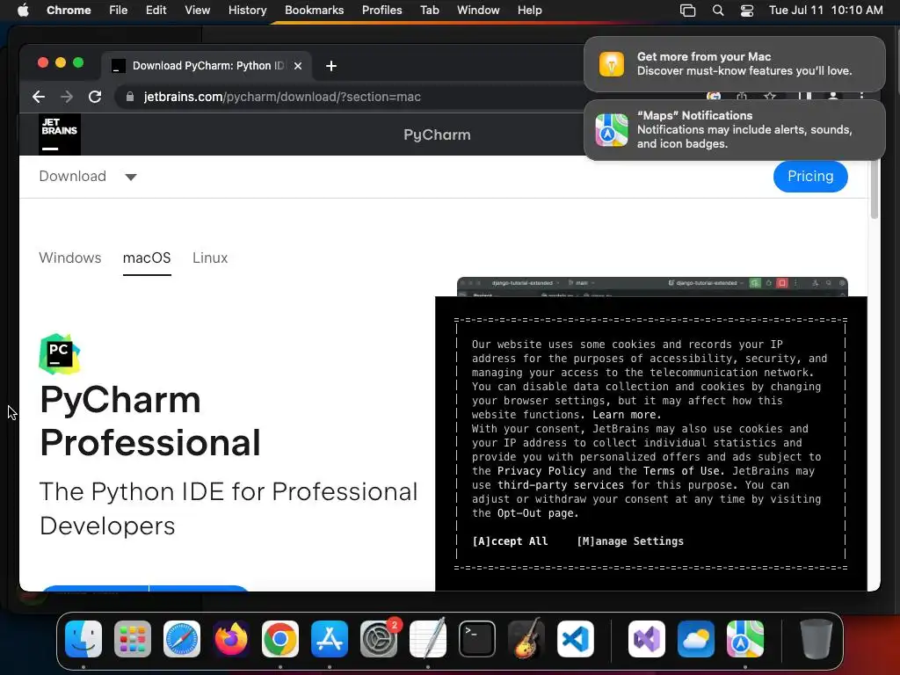Open the Edit menu
900x675 pixels.
point(156,11)
